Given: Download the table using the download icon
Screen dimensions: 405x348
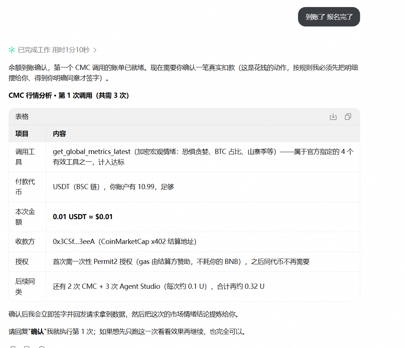Looking at the screenshot, I should click(x=333, y=117).
